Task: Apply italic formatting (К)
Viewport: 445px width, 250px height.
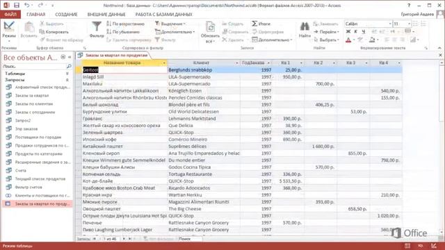Action: [x=355, y=31]
